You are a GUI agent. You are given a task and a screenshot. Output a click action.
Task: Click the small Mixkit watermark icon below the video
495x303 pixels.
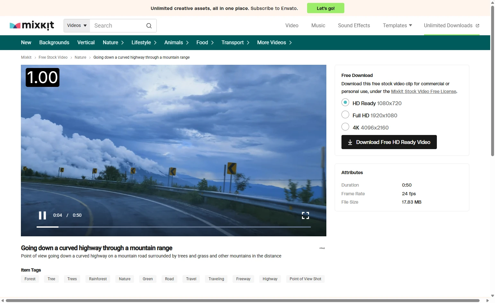[x=322, y=248]
